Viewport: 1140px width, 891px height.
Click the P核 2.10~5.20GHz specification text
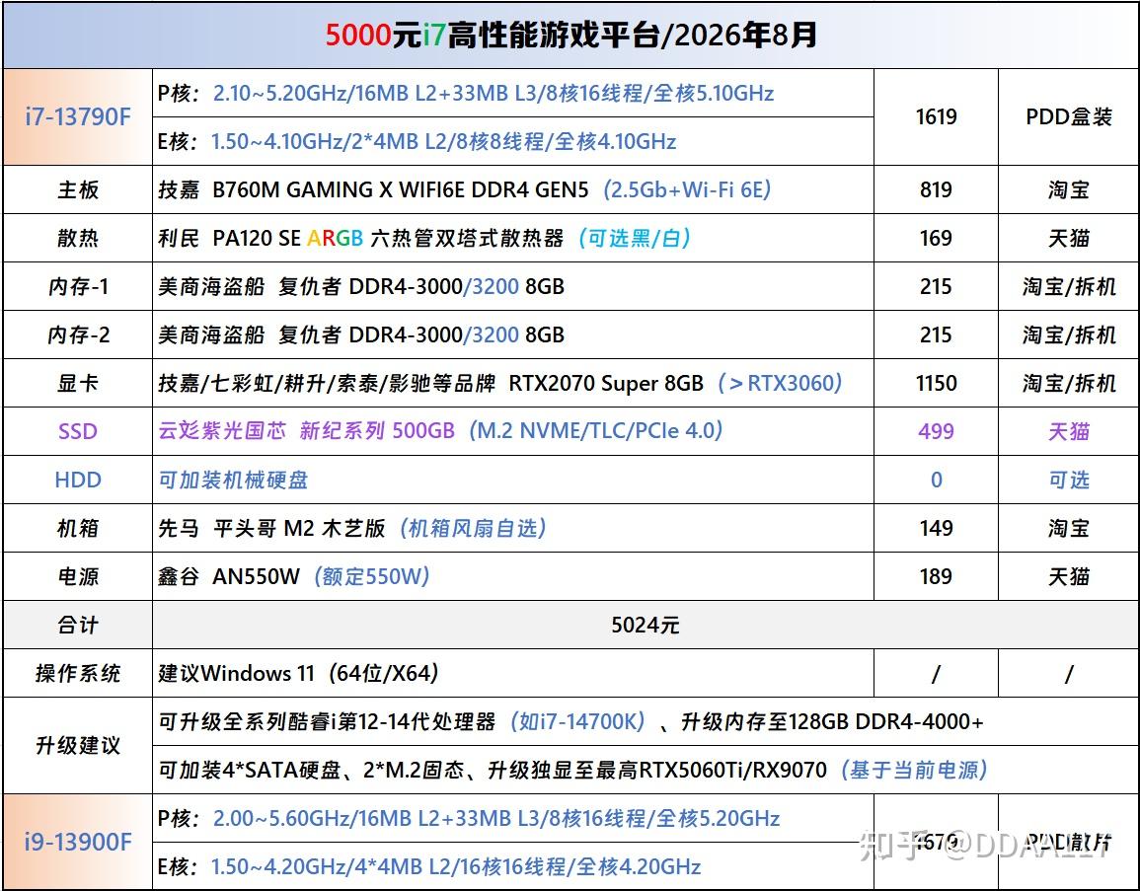tap(466, 93)
